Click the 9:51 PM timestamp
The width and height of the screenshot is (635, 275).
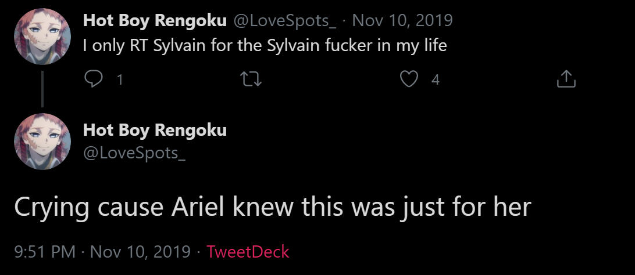click(44, 252)
